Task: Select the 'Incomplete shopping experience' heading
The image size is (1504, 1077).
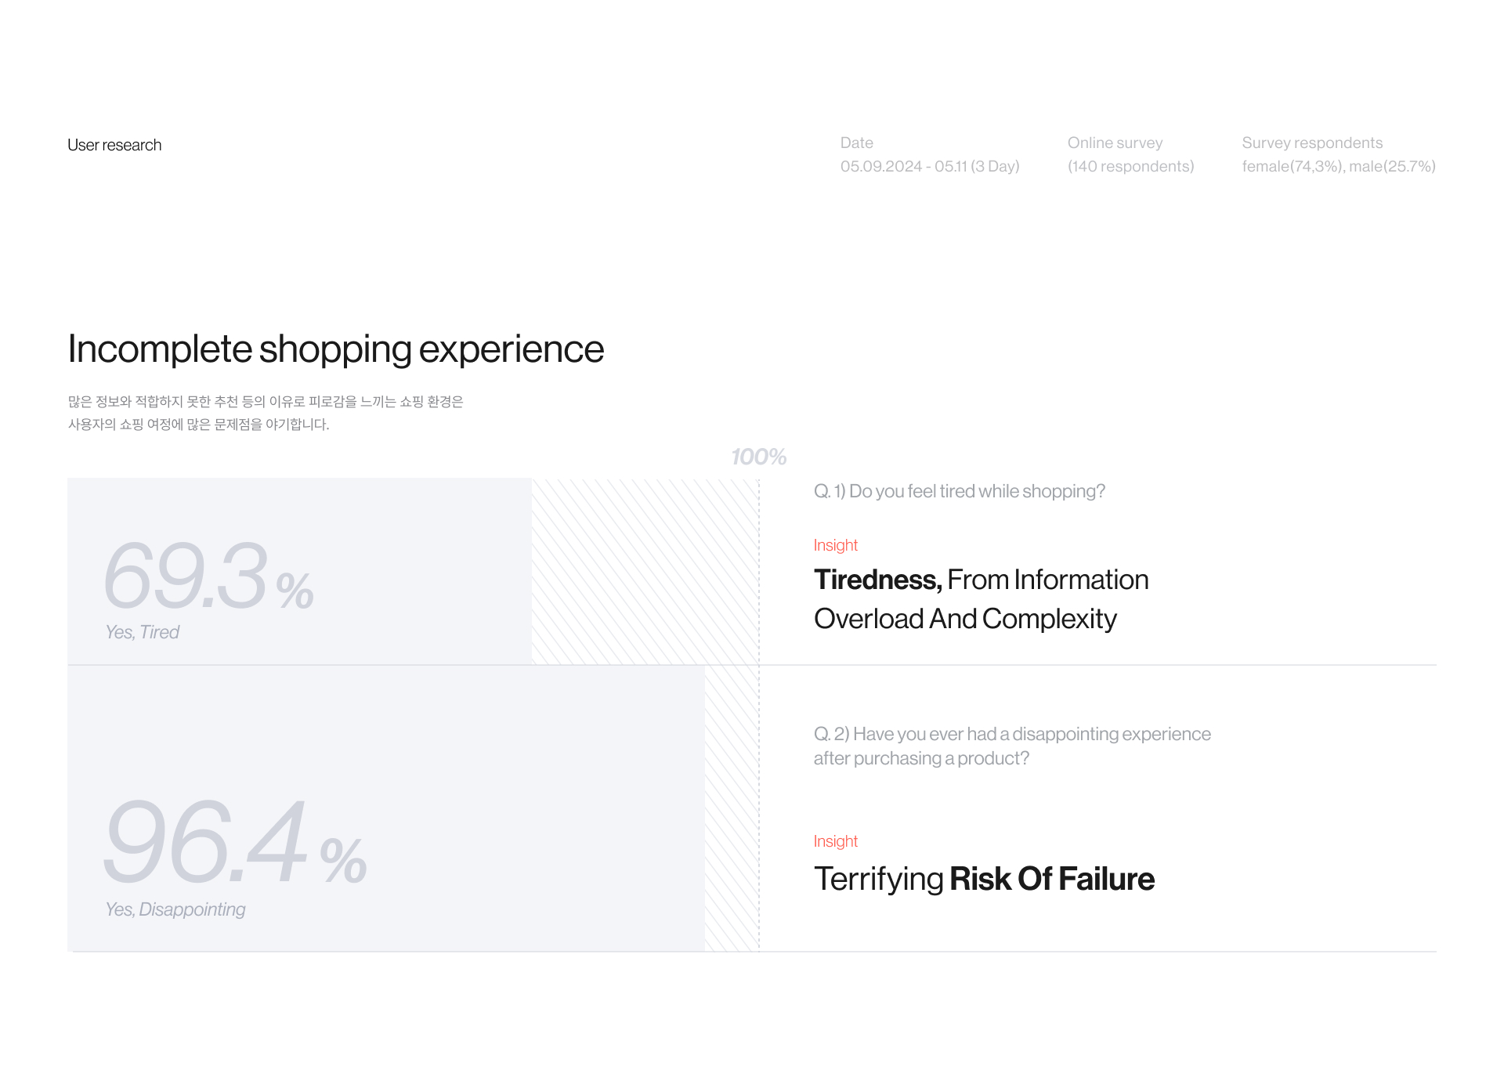Action: click(x=335, y=349)
